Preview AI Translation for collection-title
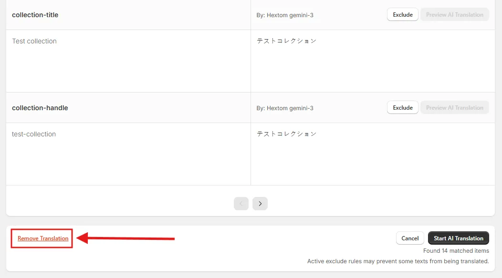The width and height of the screenshot is (502, 278). 455,15
